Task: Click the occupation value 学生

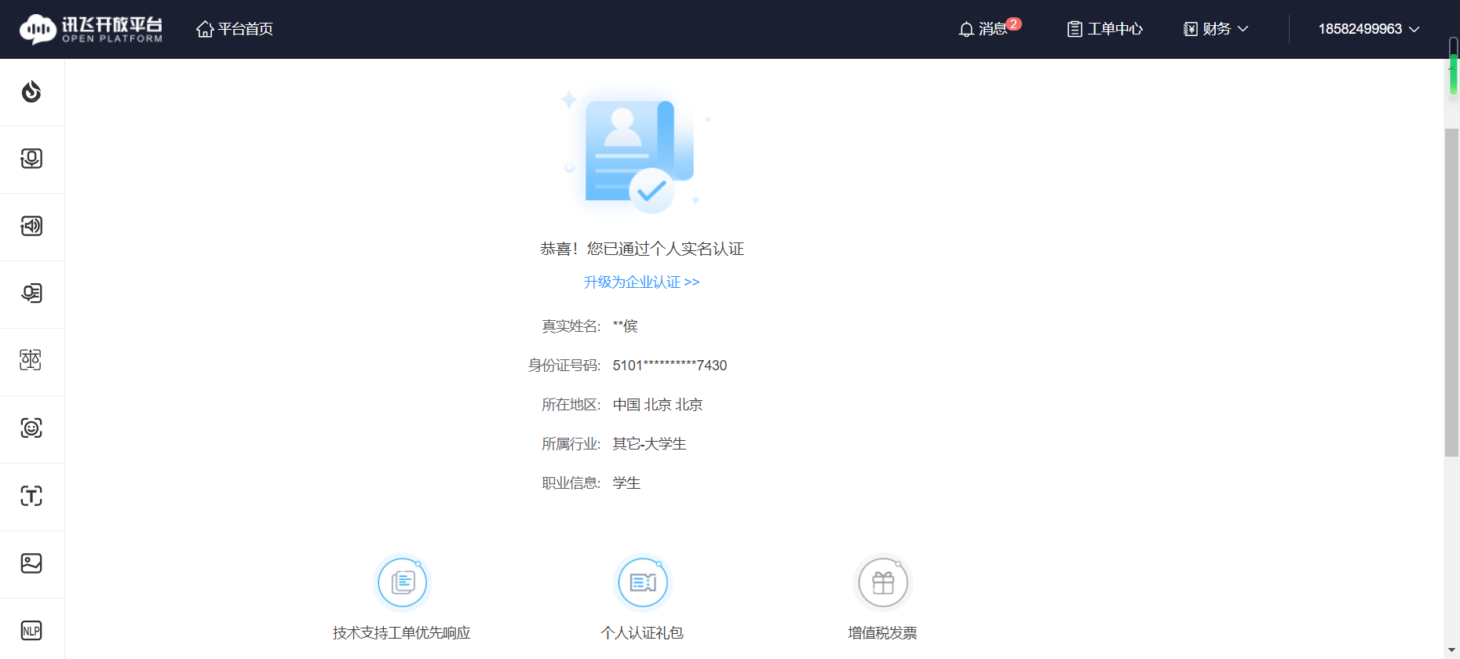Action: (626, 483)
